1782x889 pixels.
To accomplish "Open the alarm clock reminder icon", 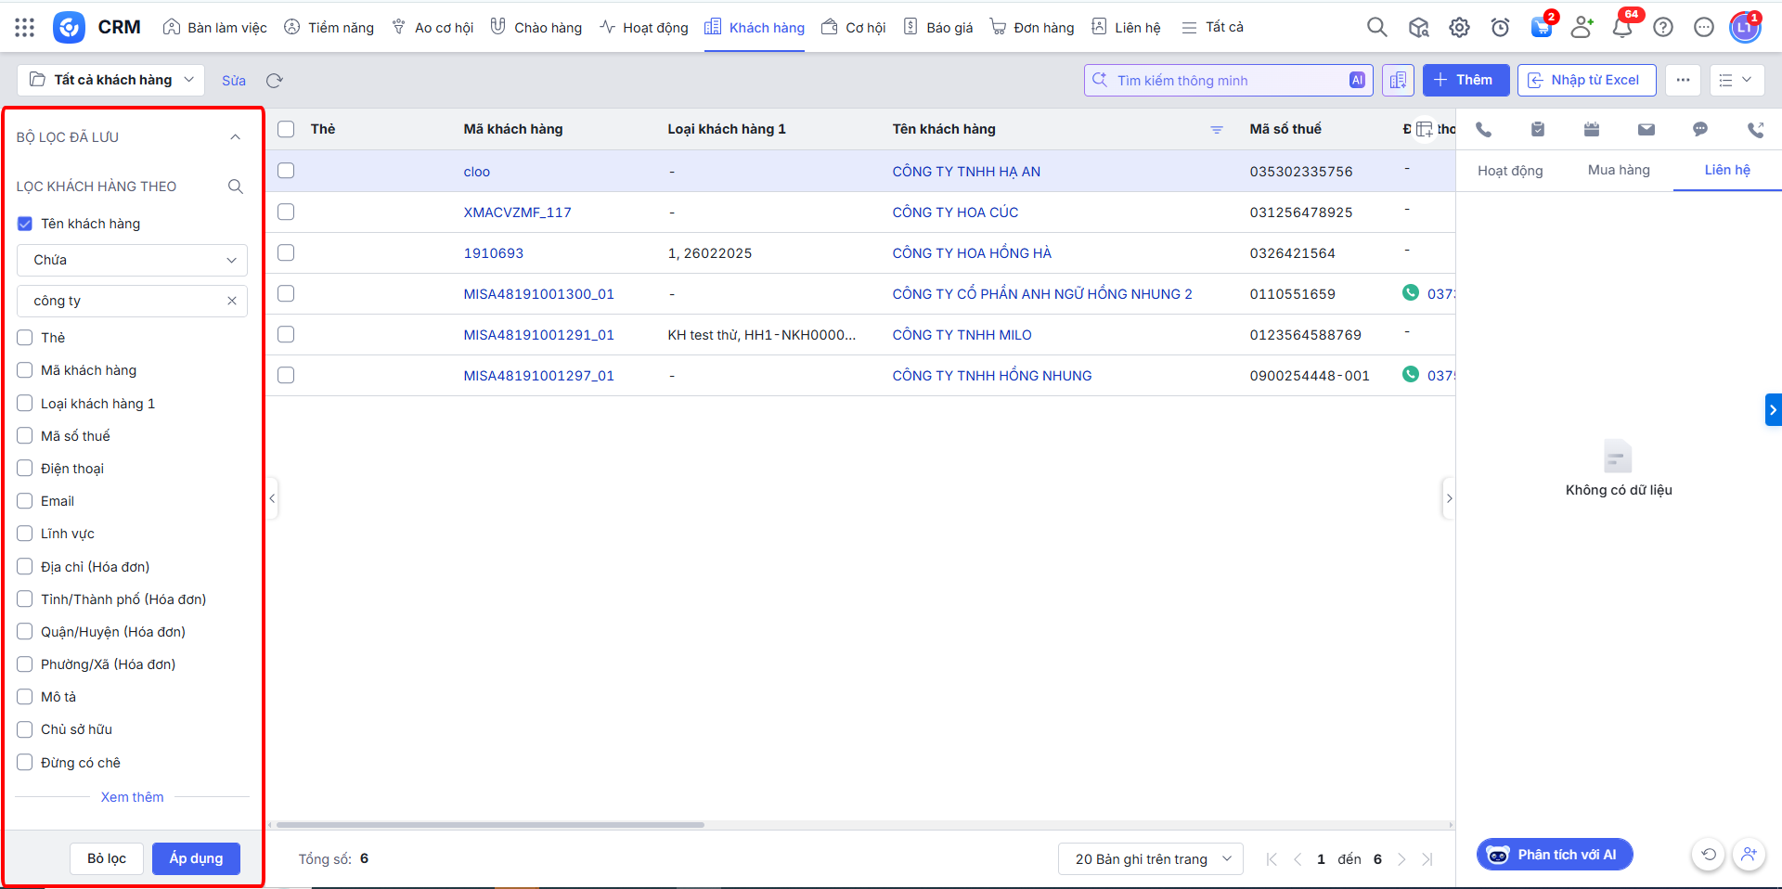I will pos(1500,28).
